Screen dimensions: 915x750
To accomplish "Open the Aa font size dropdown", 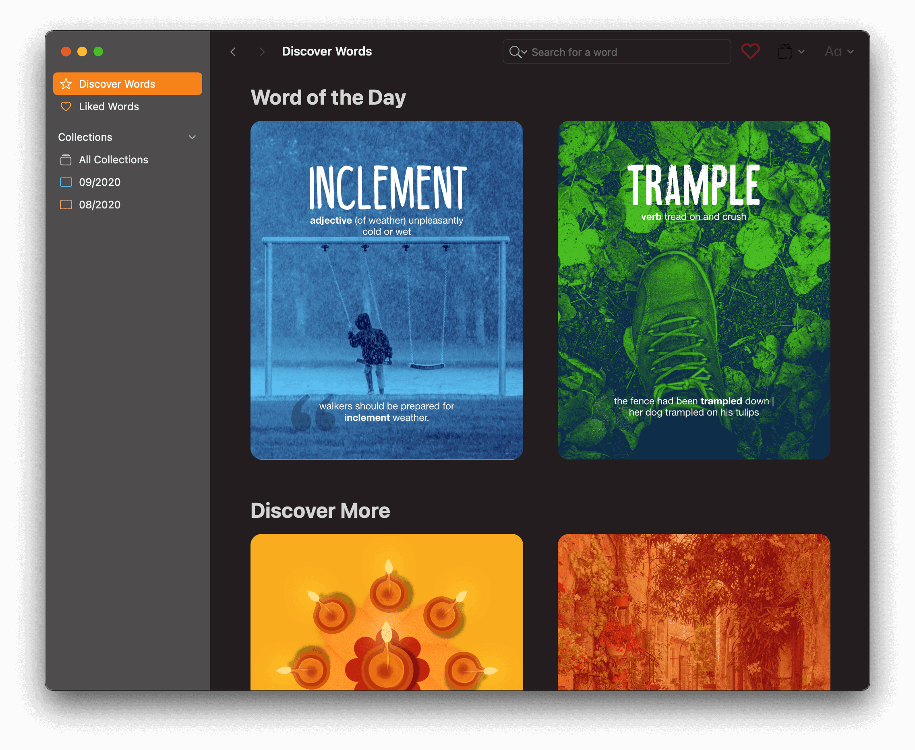I will 839,52.
